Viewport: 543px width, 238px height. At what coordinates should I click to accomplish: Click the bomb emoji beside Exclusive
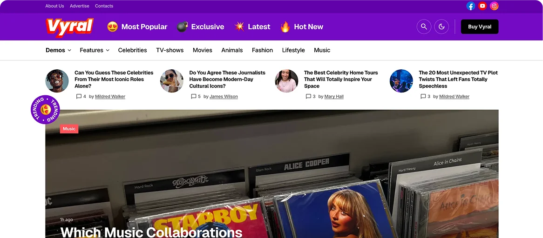pos(182,26)
